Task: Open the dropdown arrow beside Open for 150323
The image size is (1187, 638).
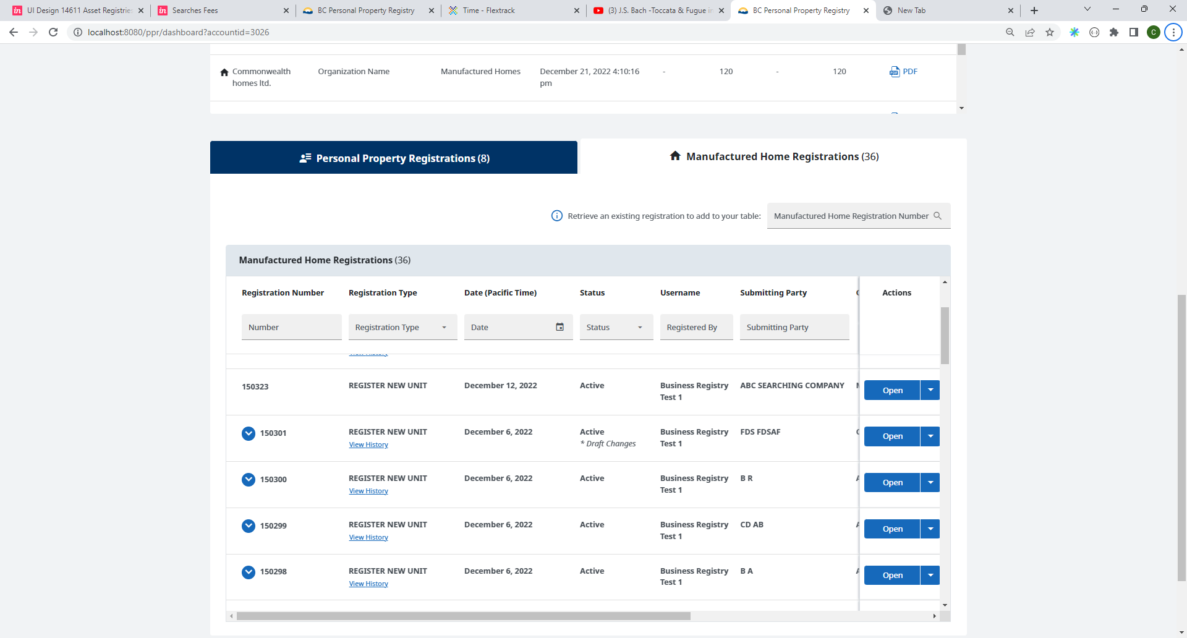Action: tap(930, 390)
